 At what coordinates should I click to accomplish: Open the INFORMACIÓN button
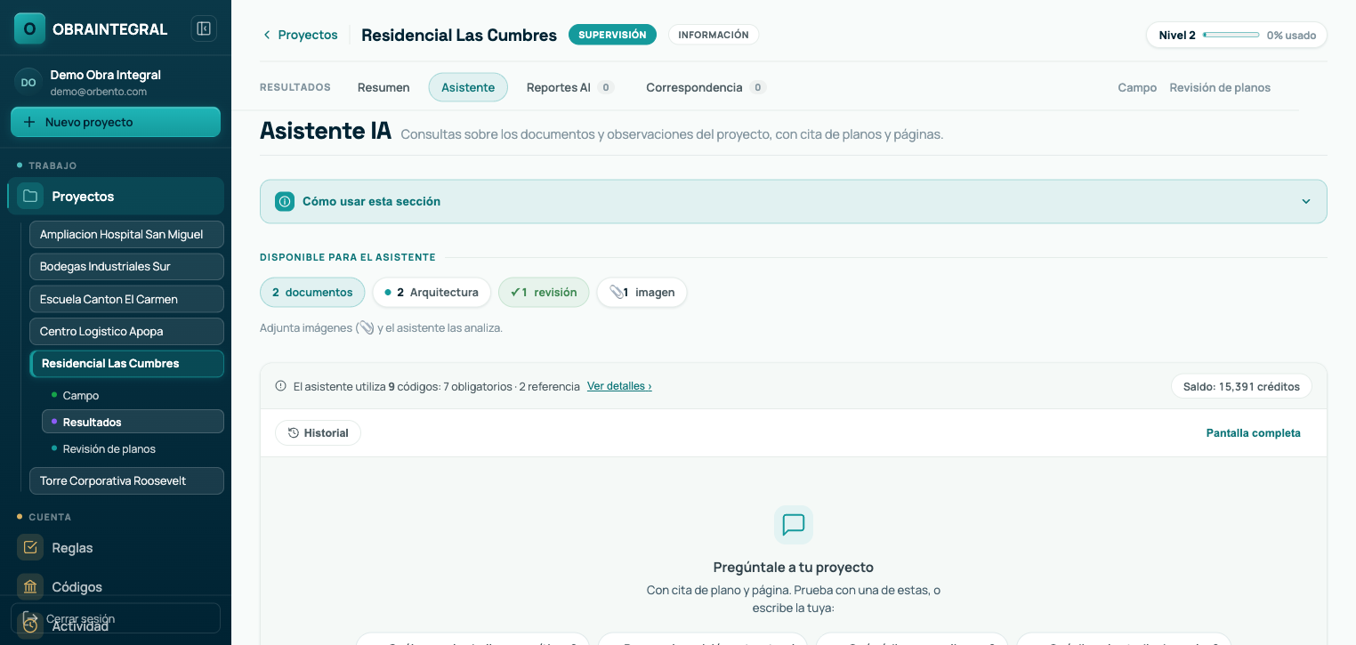(x=714, y=35)
